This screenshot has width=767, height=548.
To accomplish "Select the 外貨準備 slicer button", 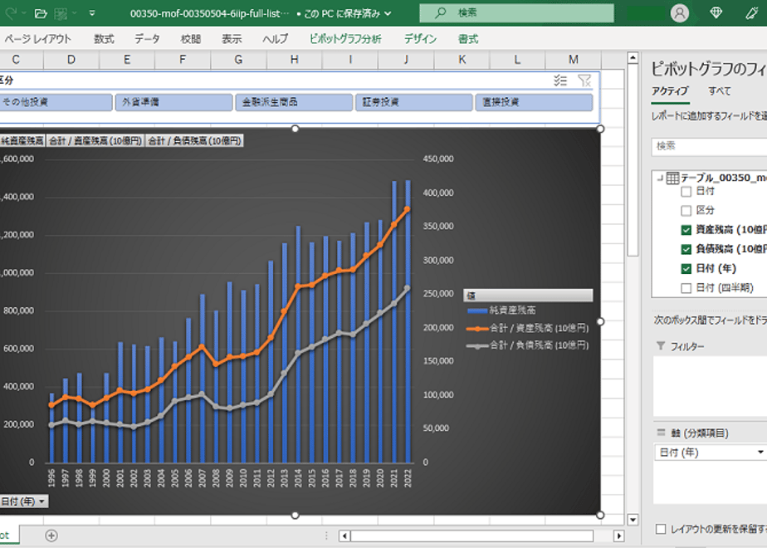I will coord(173,102).
